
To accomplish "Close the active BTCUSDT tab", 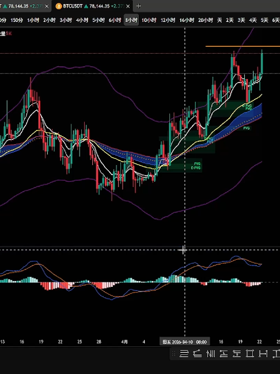I will 128,6.
